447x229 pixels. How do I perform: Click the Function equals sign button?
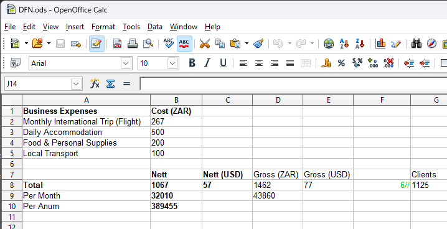point(126,84)
